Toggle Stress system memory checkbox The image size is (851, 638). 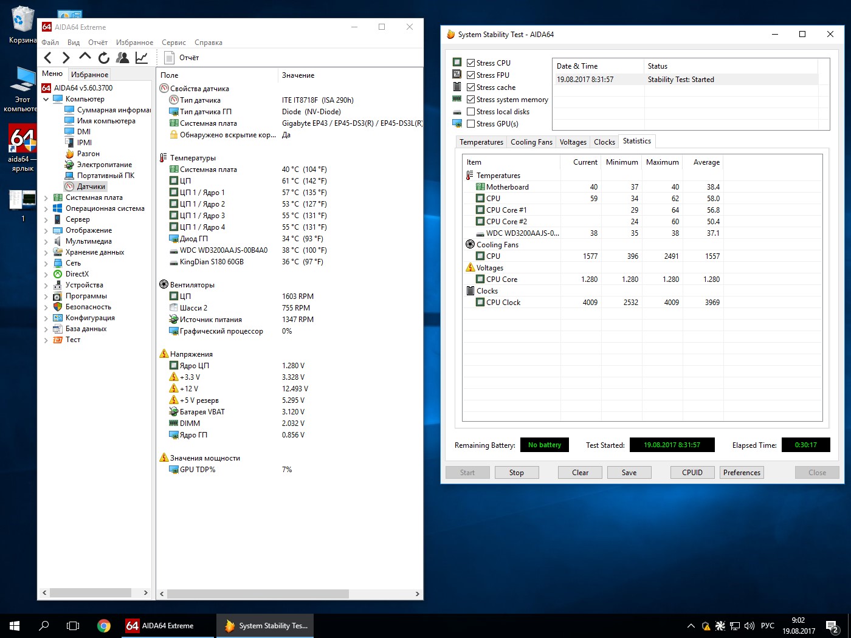(470, 99)
